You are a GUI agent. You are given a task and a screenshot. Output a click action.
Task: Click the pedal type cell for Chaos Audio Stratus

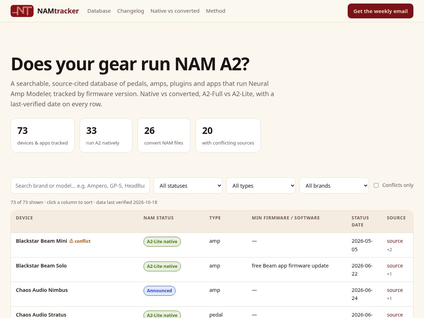[216, 315]
